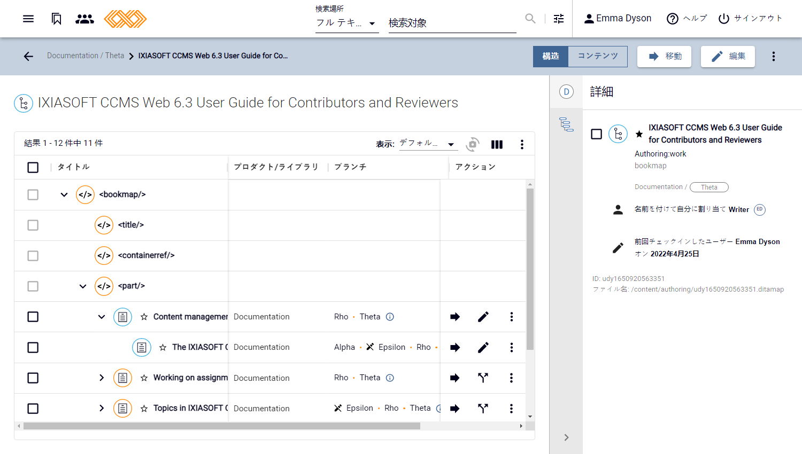Open the 表示 view preset dropdown

click(428, 144)
